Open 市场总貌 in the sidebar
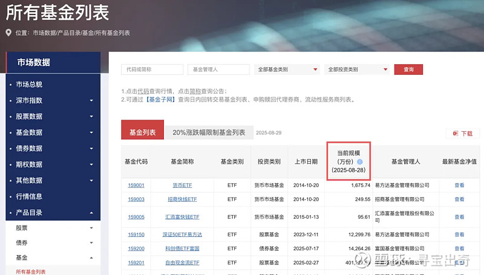 (x=29, y=85)
